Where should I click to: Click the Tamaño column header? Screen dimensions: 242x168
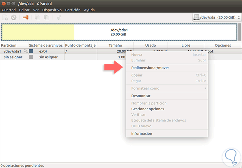[115, 46]
